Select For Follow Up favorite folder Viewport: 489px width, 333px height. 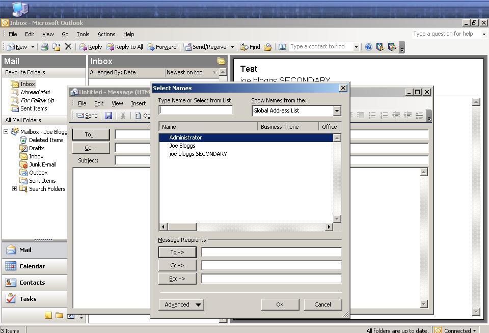click(x=37, y=100)
